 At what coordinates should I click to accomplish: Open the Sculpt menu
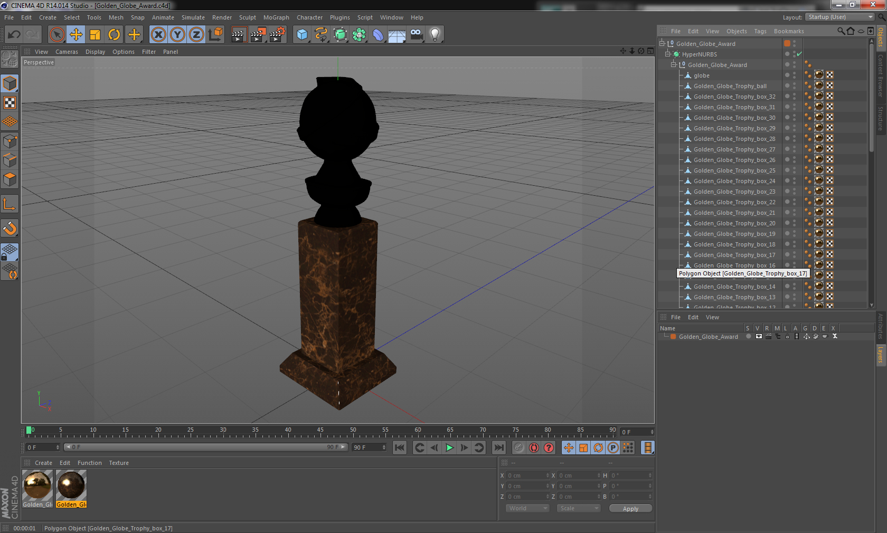tap(248, 17)
